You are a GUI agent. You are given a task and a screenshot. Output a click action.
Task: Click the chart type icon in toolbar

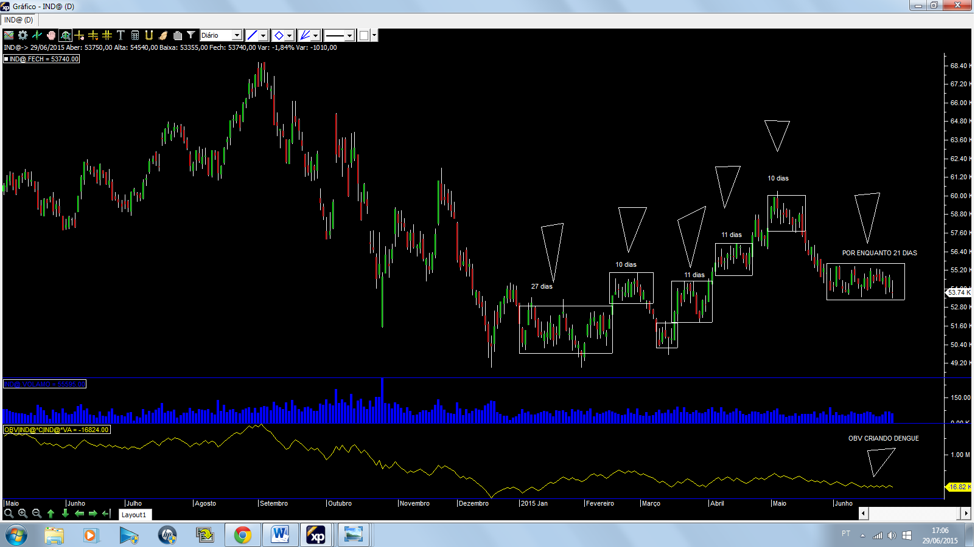9,35
